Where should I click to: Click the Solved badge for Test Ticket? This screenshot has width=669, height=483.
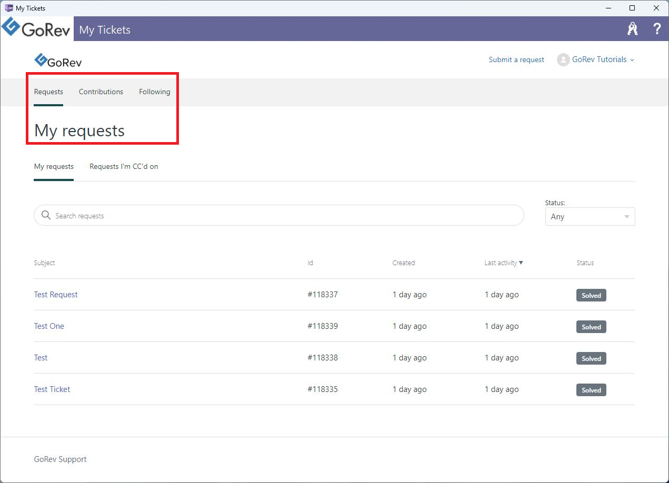point(591,390)
